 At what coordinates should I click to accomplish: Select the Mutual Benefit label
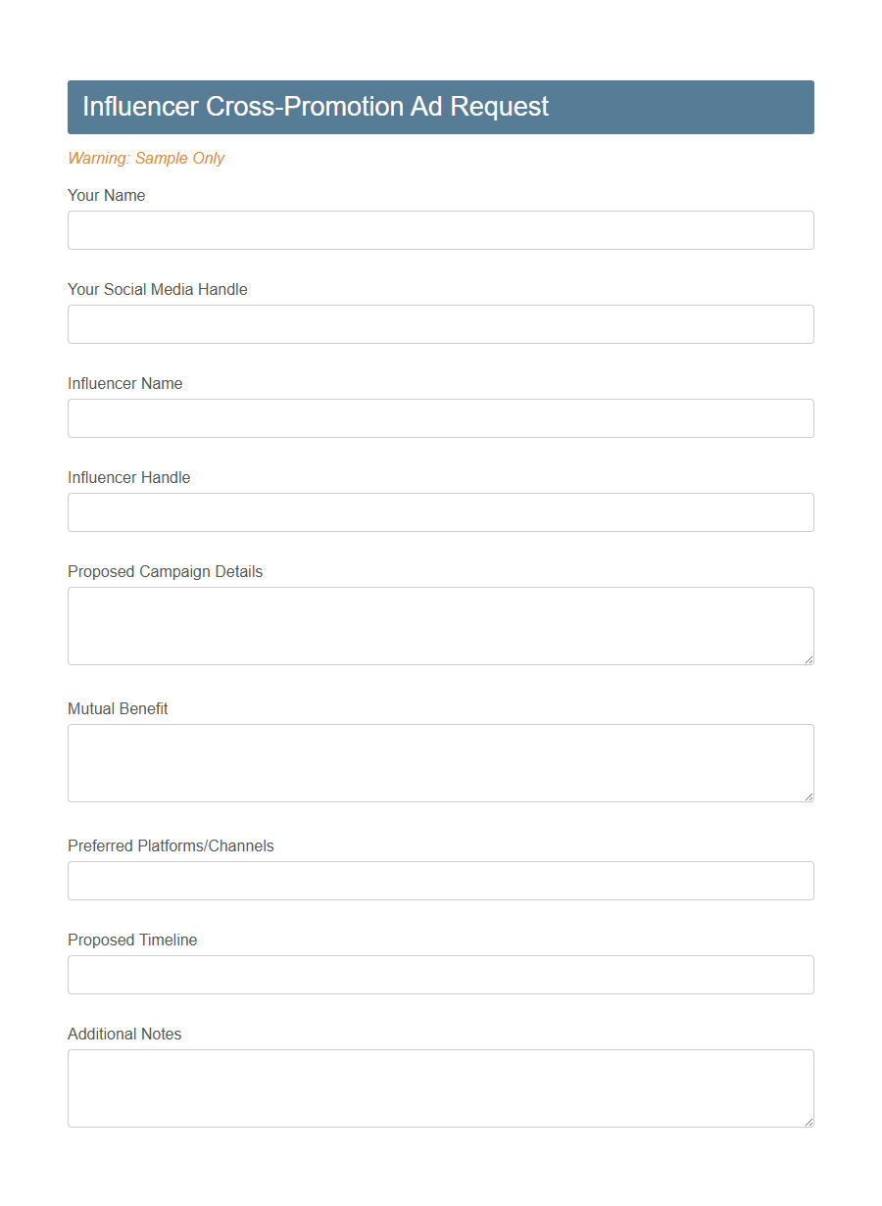[118, 708]
